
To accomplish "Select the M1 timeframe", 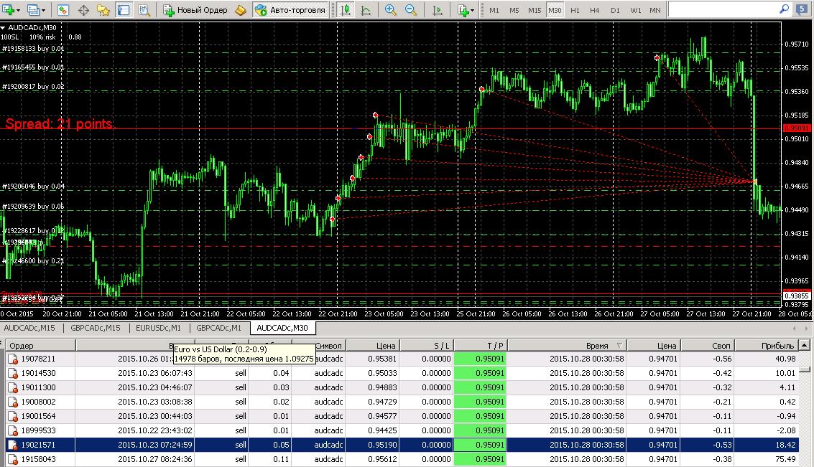I will coord(494,10).
